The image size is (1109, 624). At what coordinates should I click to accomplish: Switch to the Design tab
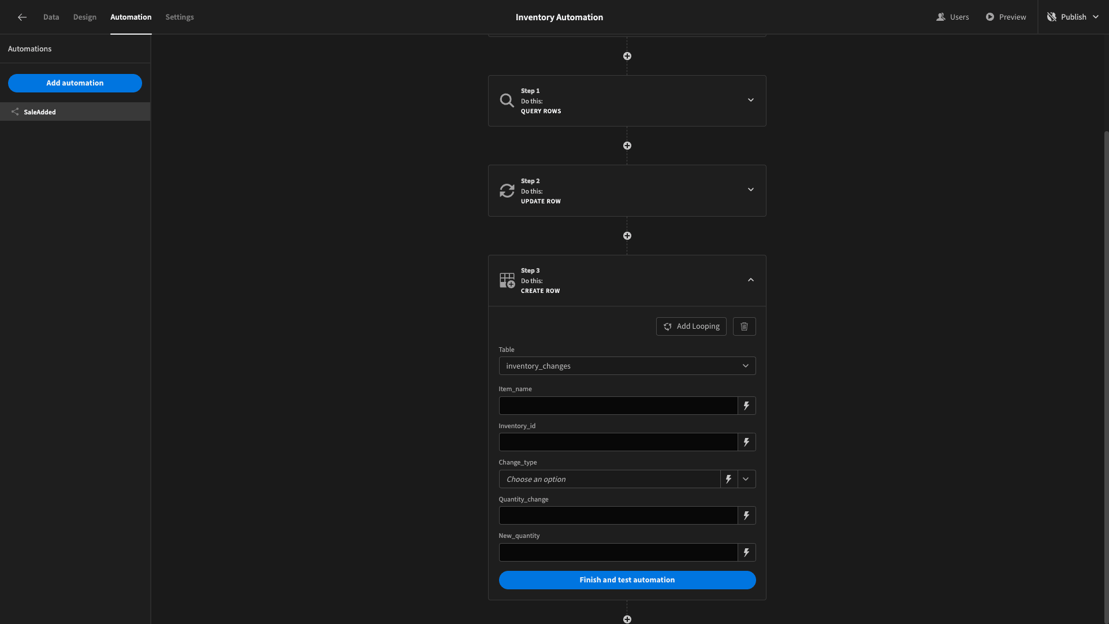point(85,17)
